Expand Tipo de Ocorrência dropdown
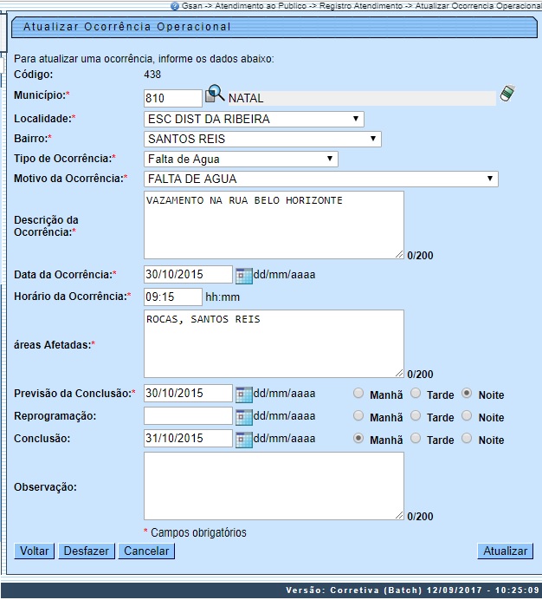 coord(241,159)
